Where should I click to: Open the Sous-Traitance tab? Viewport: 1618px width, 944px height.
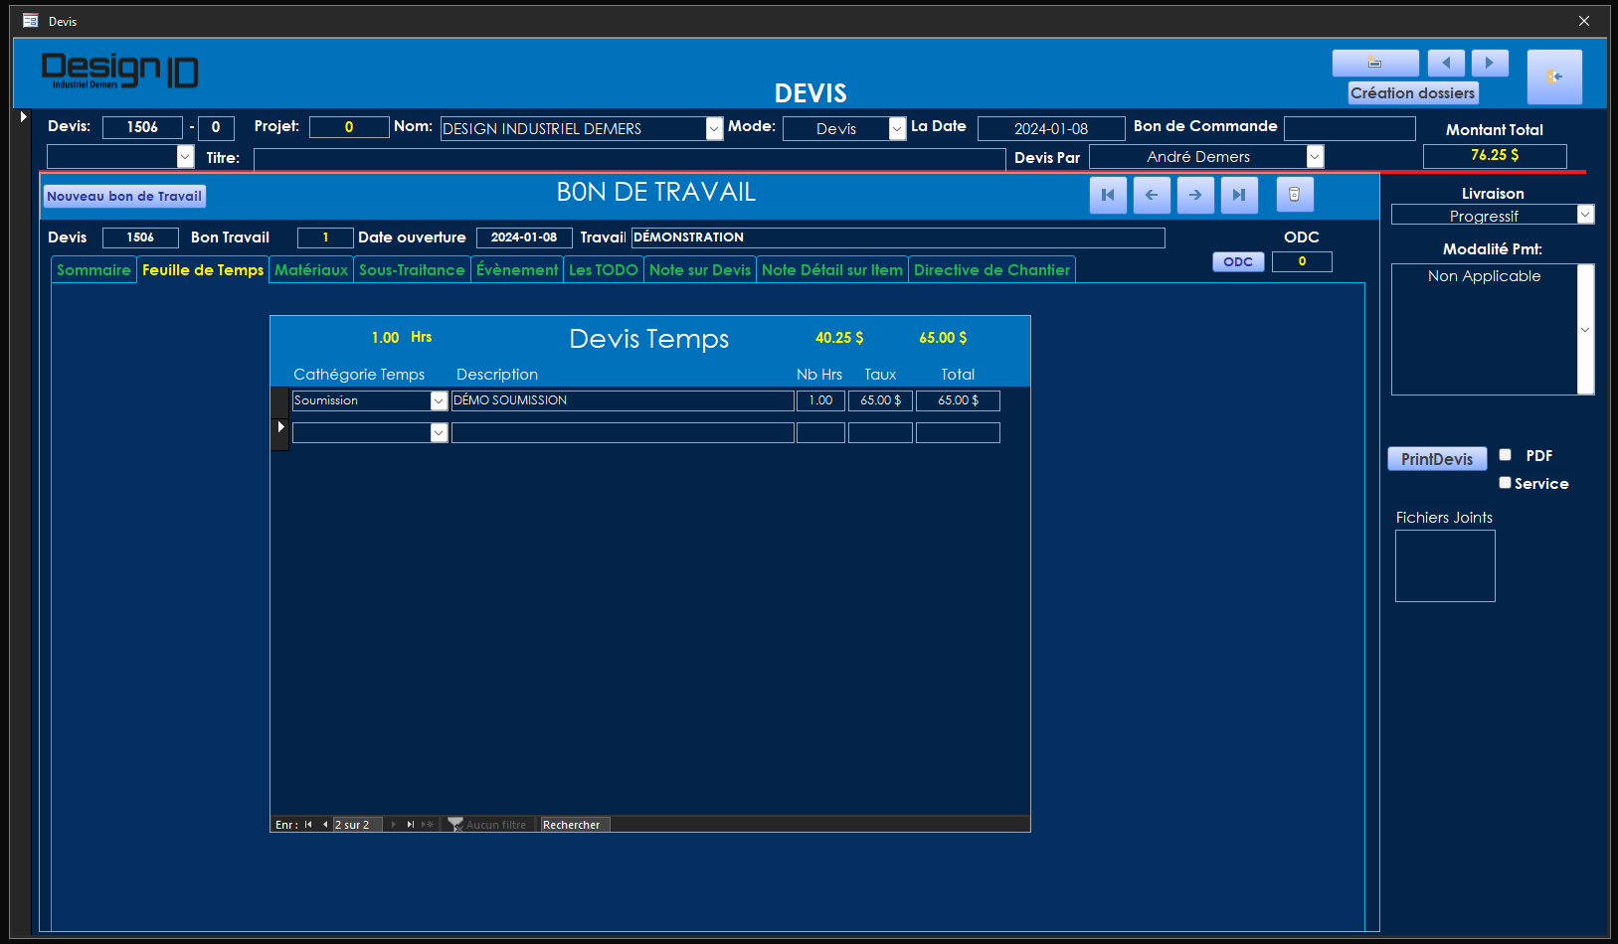coord(412,270)
